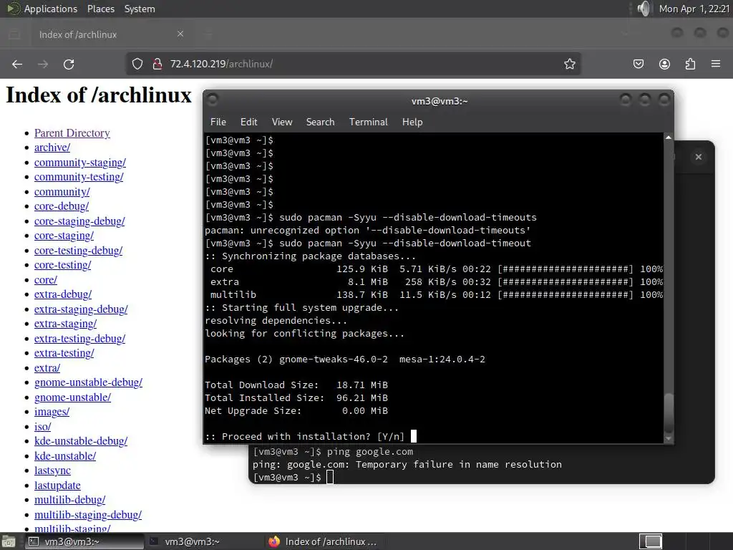Open the lastupdate link
The image size is (733, 550).
click(57, 486)
